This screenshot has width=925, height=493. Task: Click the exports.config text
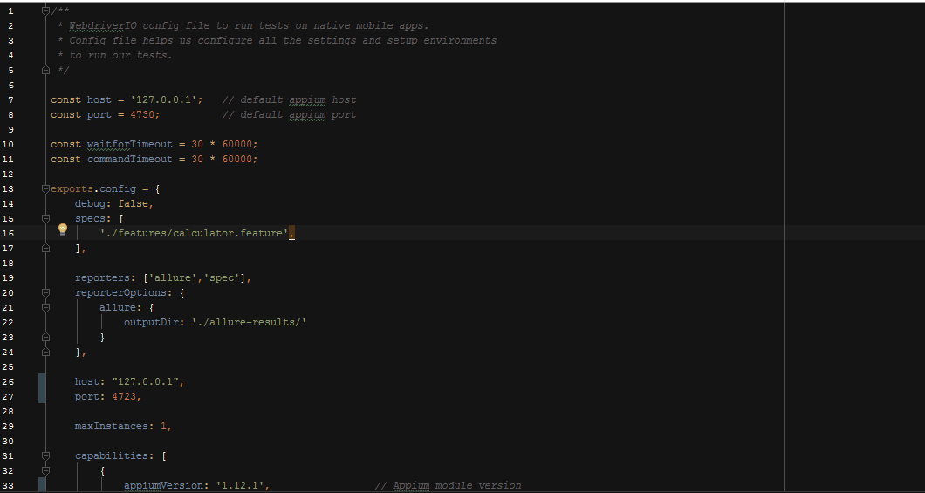coord(93,188)
